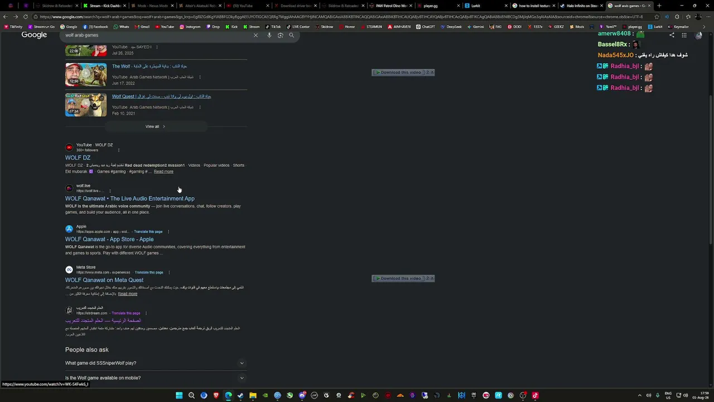Open the Skidrow bookmark

[325, 27]
